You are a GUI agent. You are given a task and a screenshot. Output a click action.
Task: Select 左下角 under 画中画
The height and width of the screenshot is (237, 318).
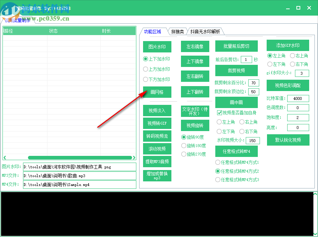pos(226,131)
